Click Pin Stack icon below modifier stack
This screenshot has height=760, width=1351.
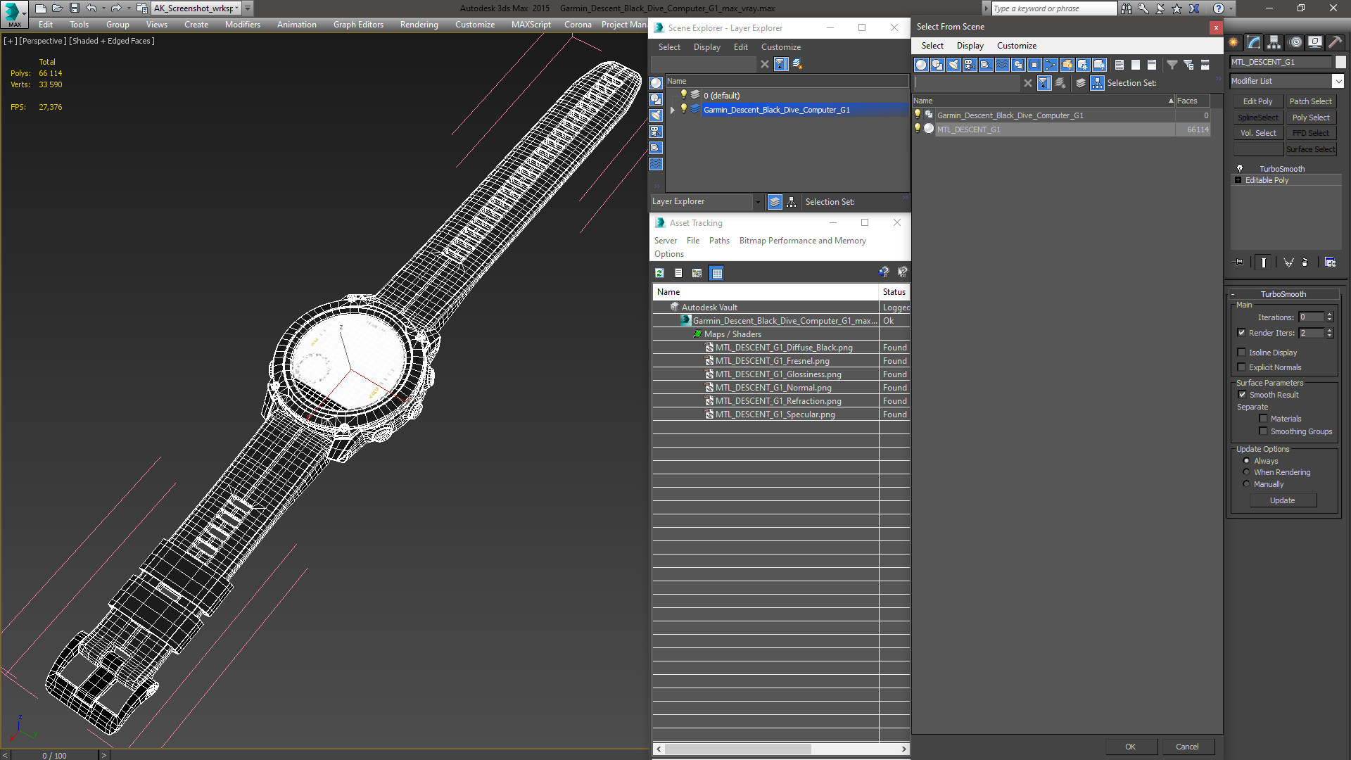point(1239,262)
